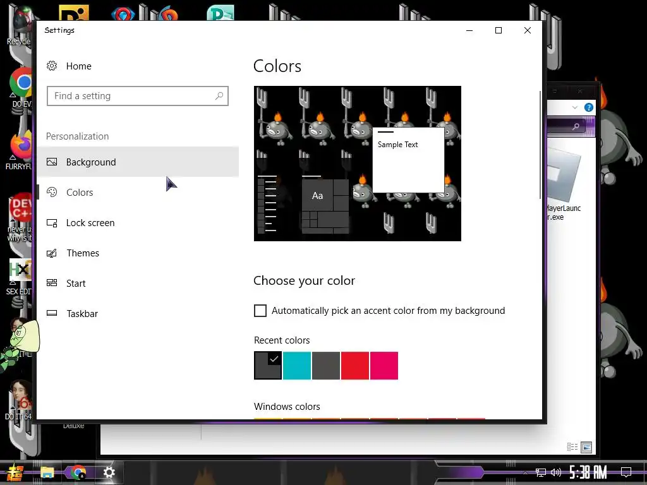Switch Explorer to large icons view
The height and width of the screenshot is (485, 647).
586,447
